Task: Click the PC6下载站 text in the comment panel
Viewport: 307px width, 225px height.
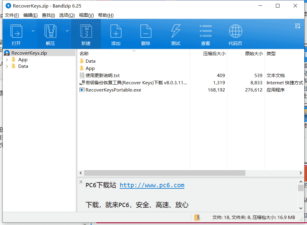Action: pyautogui.click(x=101, y=185)
